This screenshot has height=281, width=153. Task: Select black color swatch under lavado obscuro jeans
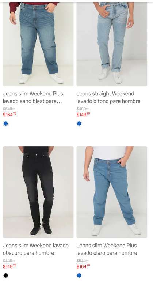pos(6,276)
